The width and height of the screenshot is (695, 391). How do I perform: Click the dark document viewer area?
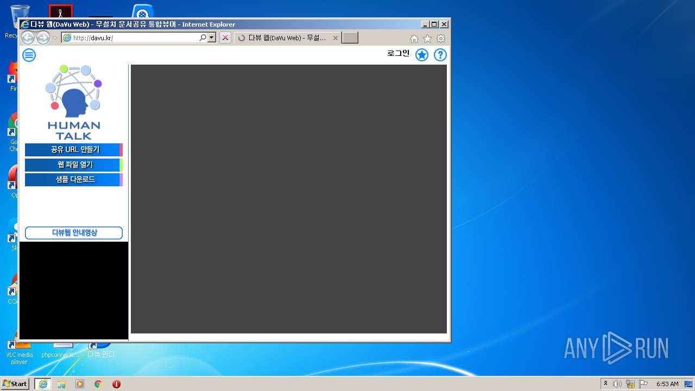pos(289,199)
